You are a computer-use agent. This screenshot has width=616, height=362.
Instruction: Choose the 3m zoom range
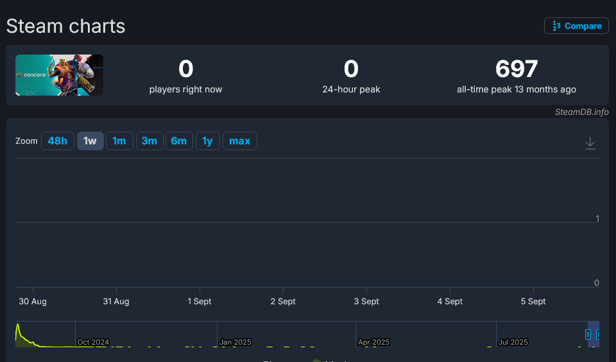[150, 141]
